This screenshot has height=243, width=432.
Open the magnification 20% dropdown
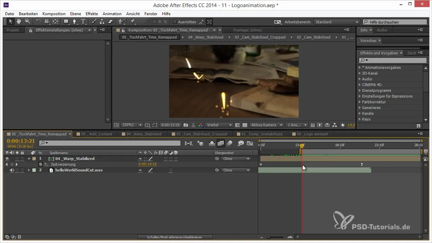click(132, 125)
